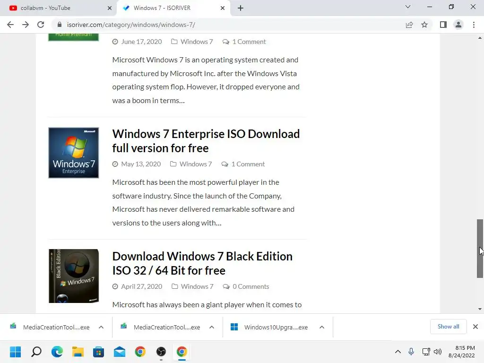484x363 pixels.
Task: Open a new tab
Action: [x=241, y=8]
